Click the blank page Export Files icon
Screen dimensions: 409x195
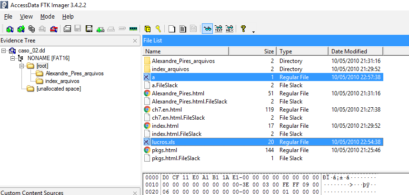click(x=171, y=29)
